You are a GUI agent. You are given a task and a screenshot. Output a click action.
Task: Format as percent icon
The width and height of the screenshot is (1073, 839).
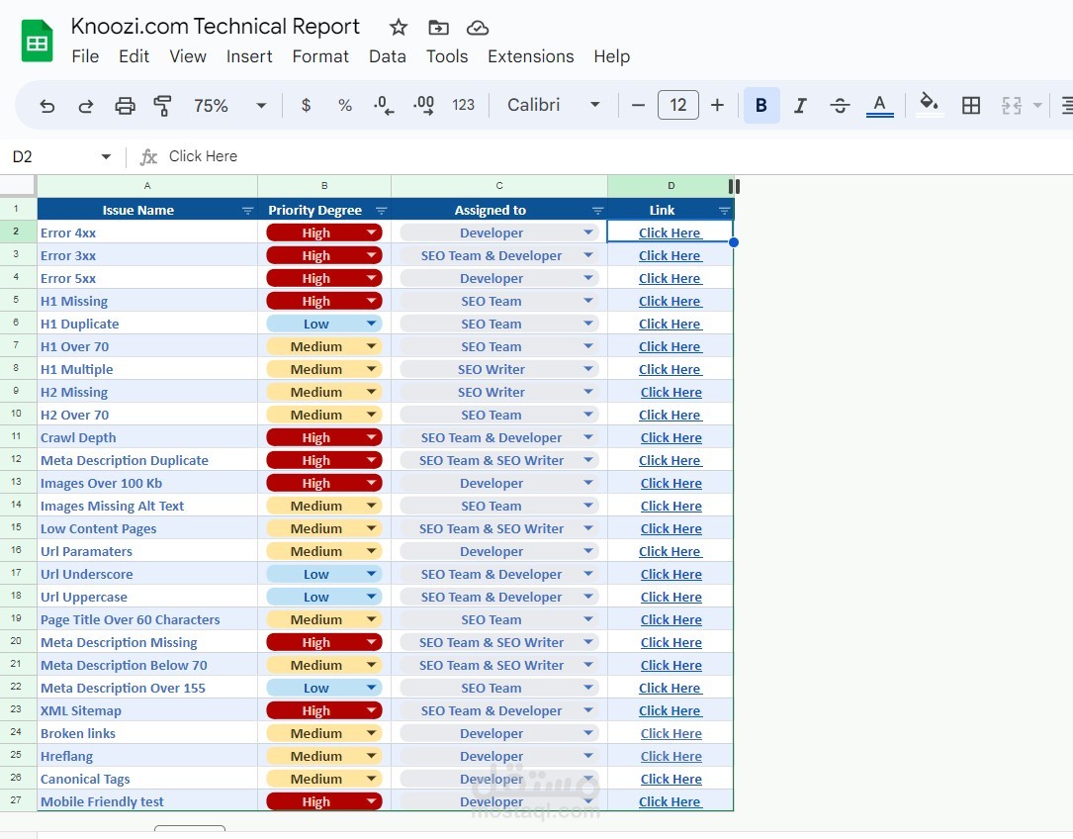tap(345, 105)
